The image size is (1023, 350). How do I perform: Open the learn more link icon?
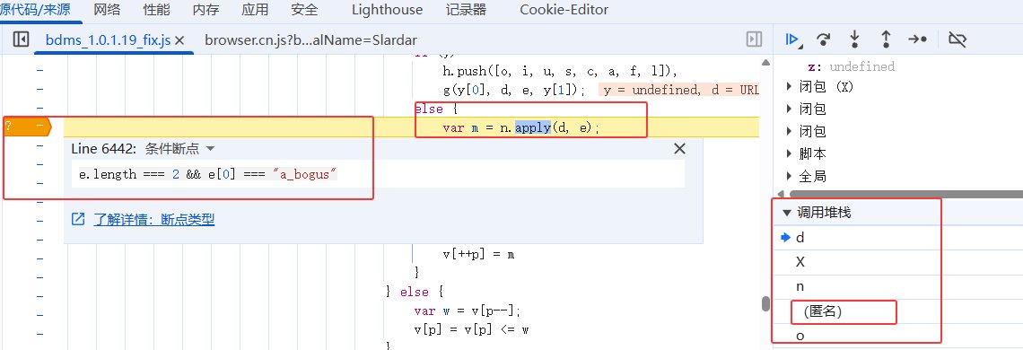click(78, 219)
